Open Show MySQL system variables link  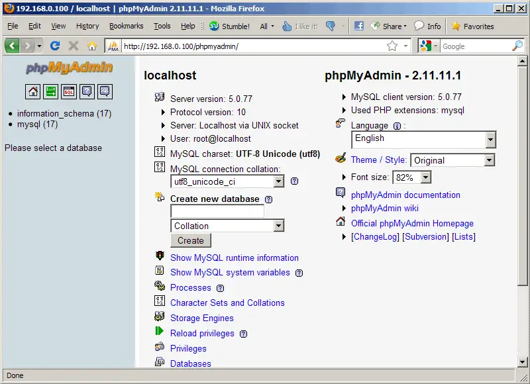(230, 273)
